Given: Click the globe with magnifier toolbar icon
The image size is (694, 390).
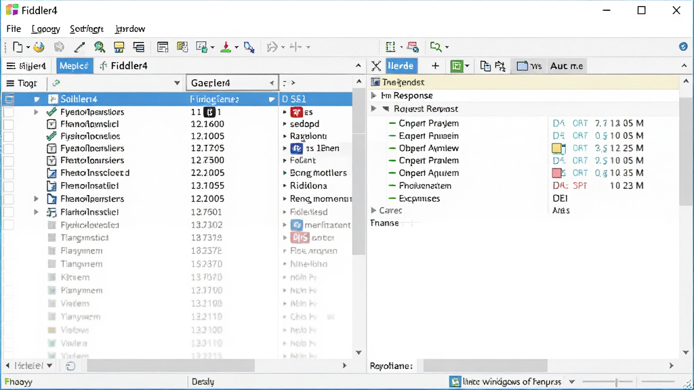Looking at the screenshot, I should click(100, 47).
